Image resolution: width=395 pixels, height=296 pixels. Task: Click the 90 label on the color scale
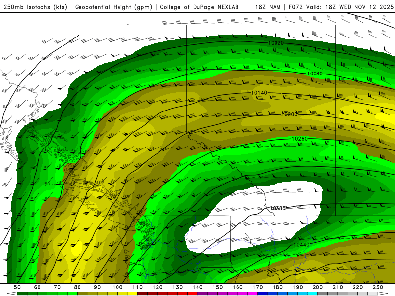pyautogui.click(x=97, y=287)
